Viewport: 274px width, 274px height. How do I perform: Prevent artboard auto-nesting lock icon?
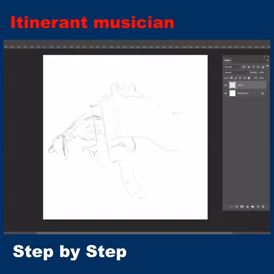[244, 78]
